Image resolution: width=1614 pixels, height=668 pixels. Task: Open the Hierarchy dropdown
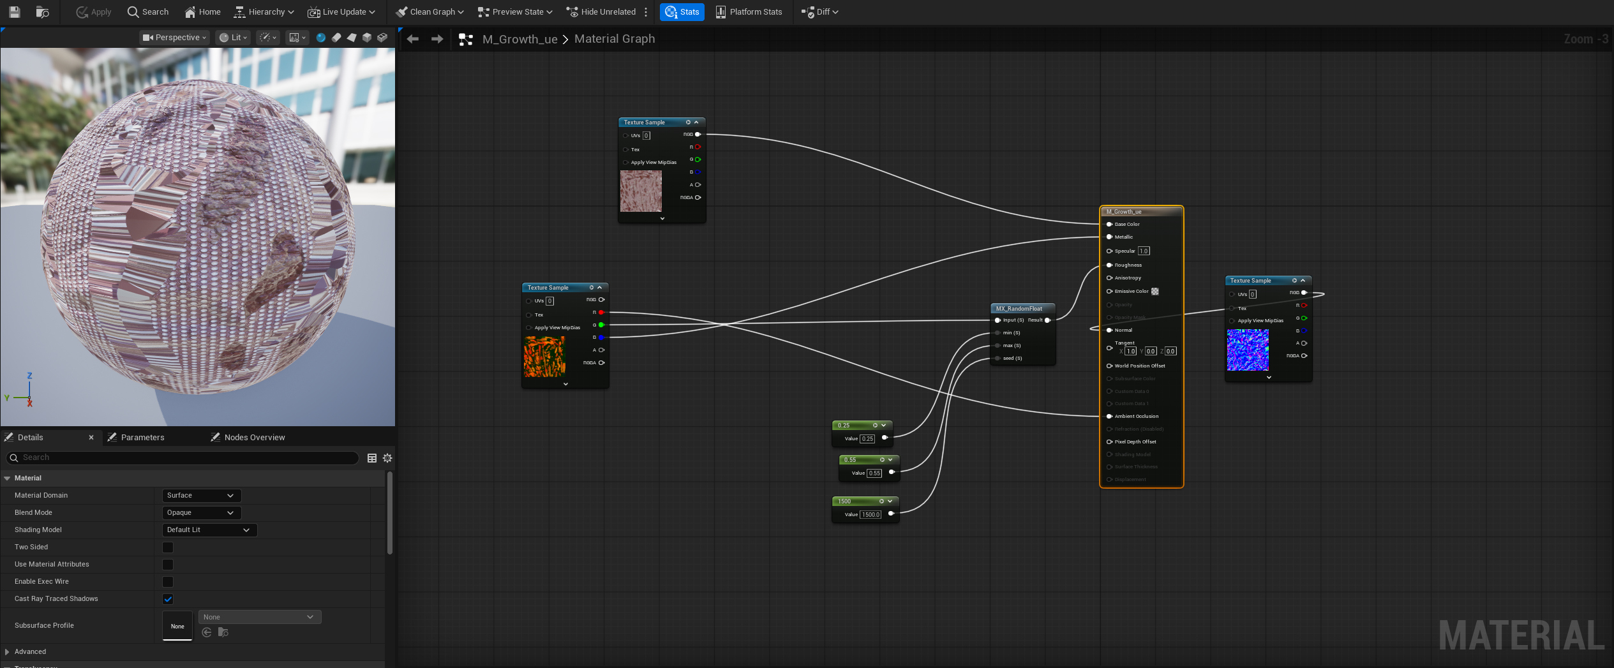pyautogui.click(x=264, y=11)
